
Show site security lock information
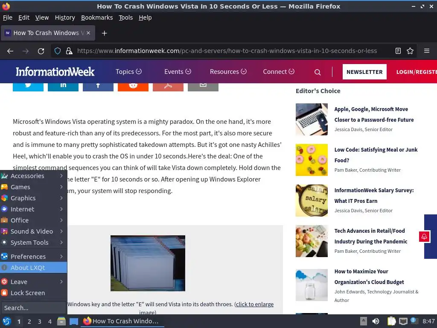[x=69, y=51]
